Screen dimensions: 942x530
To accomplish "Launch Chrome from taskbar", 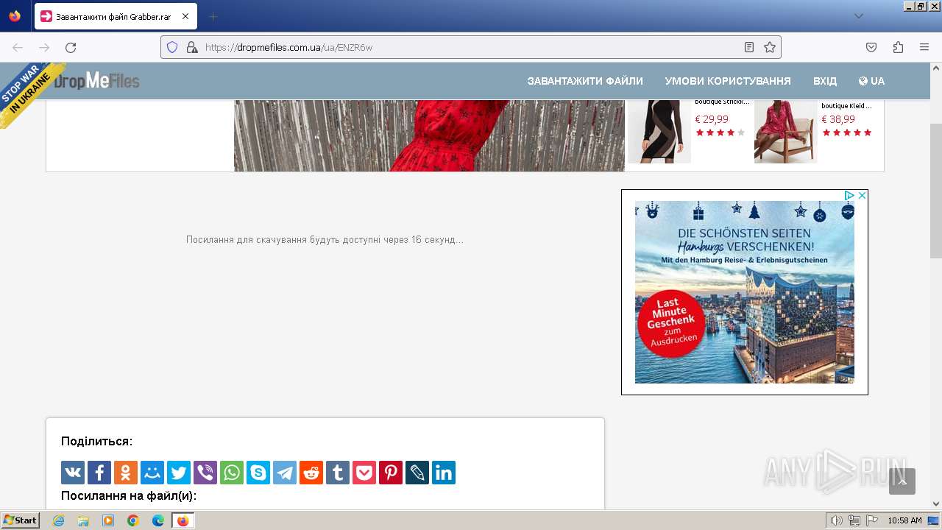I will coord(133,520).
